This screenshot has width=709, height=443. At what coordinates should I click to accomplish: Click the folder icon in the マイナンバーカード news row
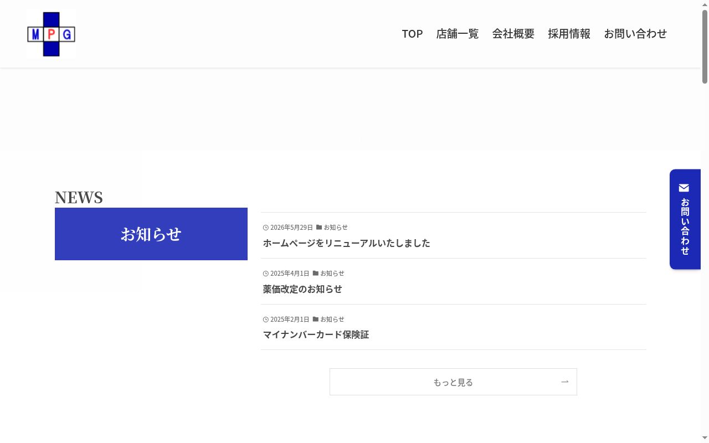pos(316,319)
